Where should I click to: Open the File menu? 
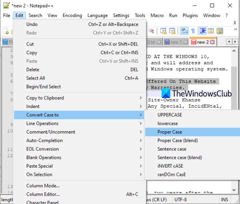[6, 16]
